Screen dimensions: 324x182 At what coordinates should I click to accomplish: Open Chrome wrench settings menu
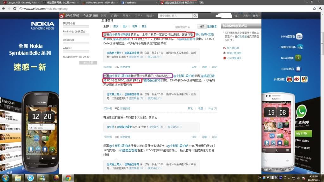coord(320,9)
